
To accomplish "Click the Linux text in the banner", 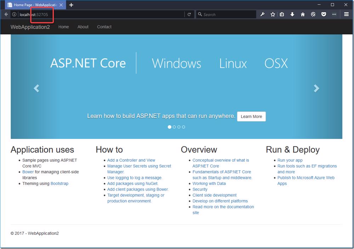I will pos(233,63).
